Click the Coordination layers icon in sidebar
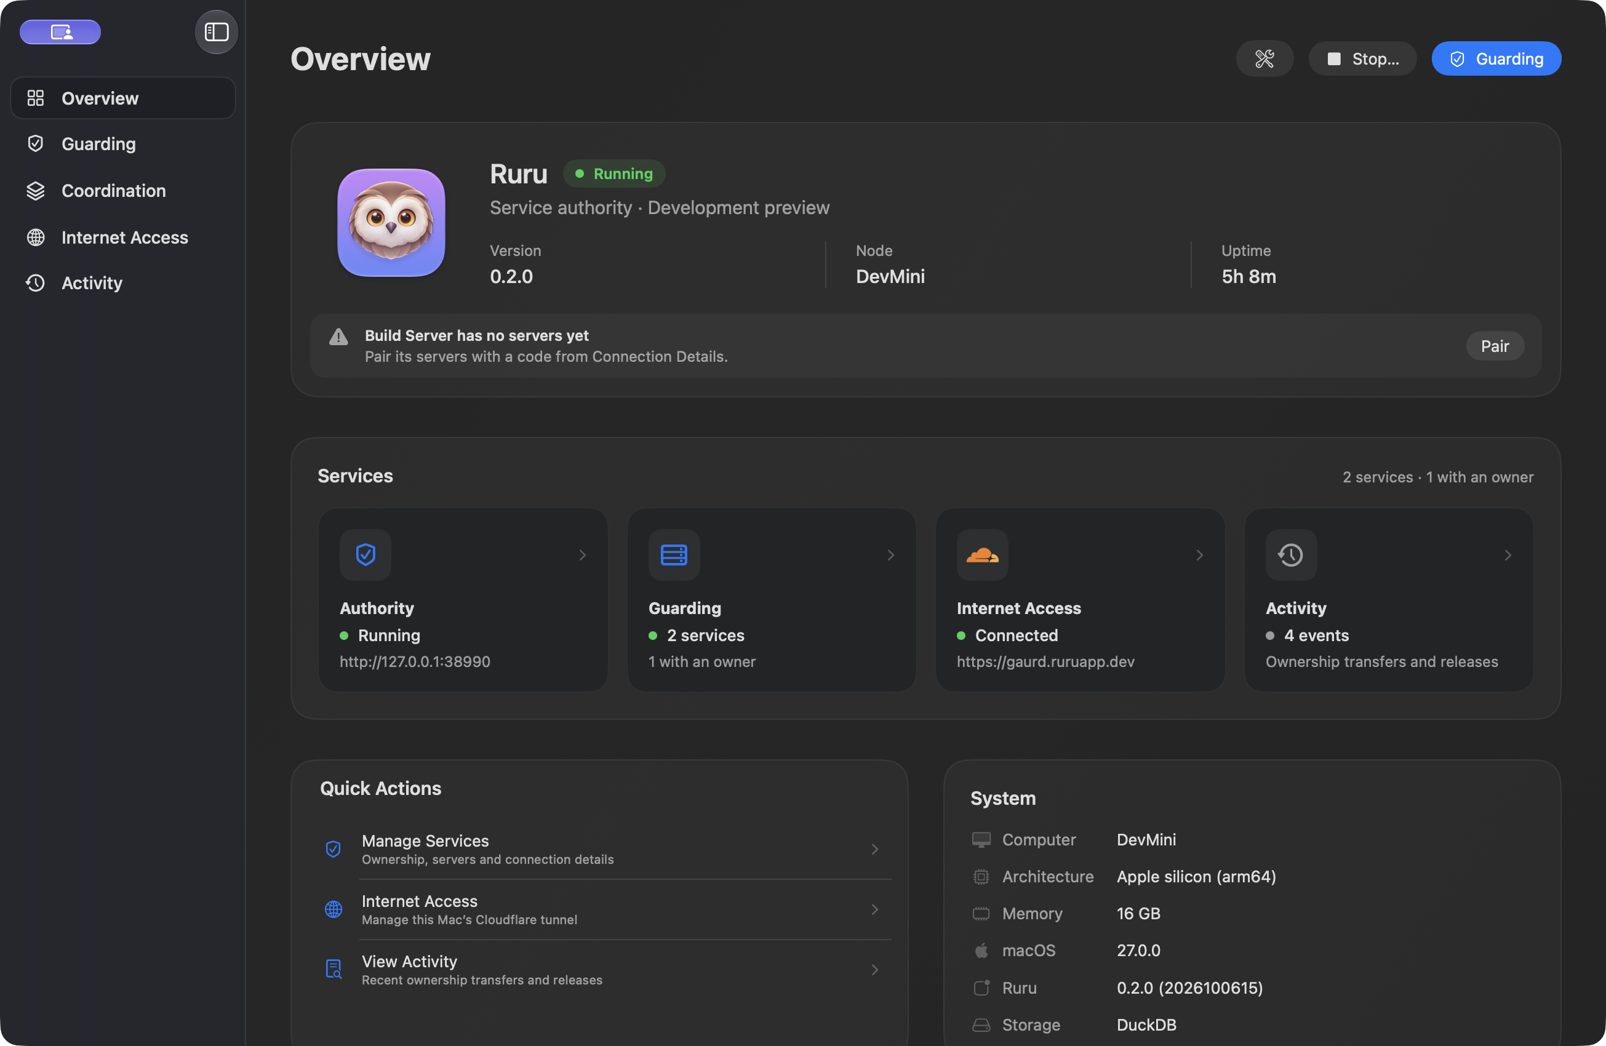This screenshot has width=1606, height=1046. 35,191
